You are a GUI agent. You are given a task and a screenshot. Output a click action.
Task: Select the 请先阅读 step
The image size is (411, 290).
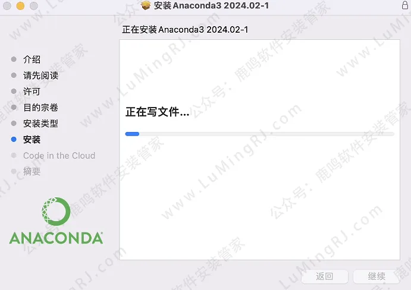click(40, 75)
